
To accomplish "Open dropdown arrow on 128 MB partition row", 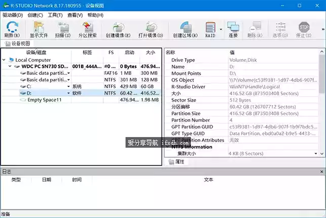I will click(69, 80).
